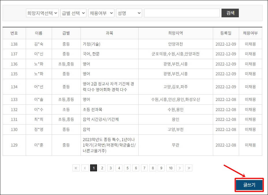
Task: Open listing 129 by 이*훈
Action: (x=110, y=145)
